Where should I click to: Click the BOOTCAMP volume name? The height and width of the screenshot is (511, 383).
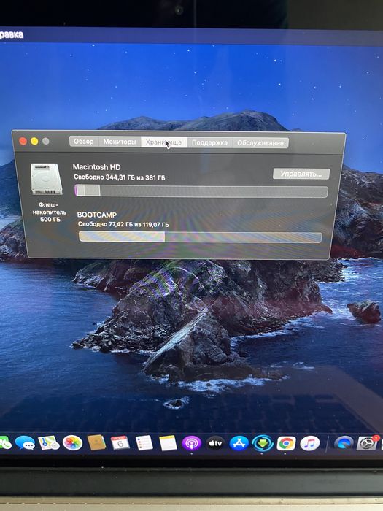pos(97,215)
